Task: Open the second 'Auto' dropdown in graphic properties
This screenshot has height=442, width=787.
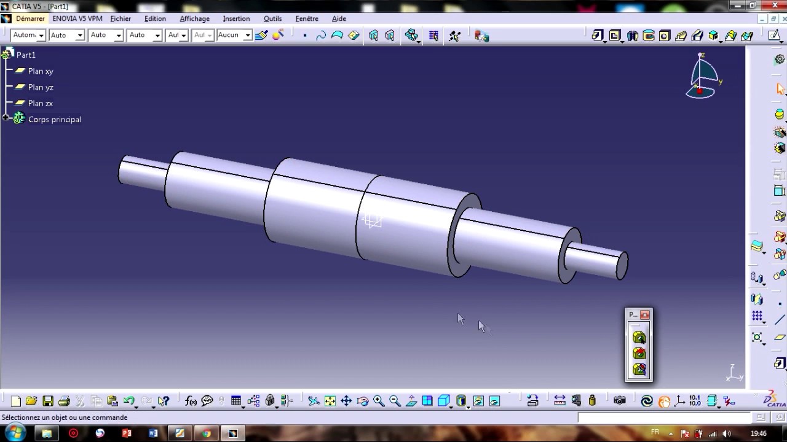Action: pyautogui.click(x=80, y=36)
